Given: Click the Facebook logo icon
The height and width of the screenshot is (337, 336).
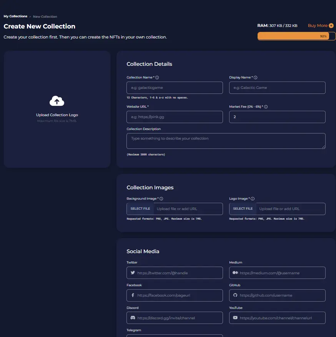Looking at the screenshot, I should click(x=133, y=295).
